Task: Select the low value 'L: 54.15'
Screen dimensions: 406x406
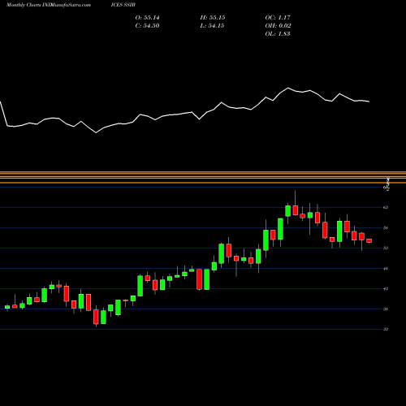Action: click(x=212, y=26)
